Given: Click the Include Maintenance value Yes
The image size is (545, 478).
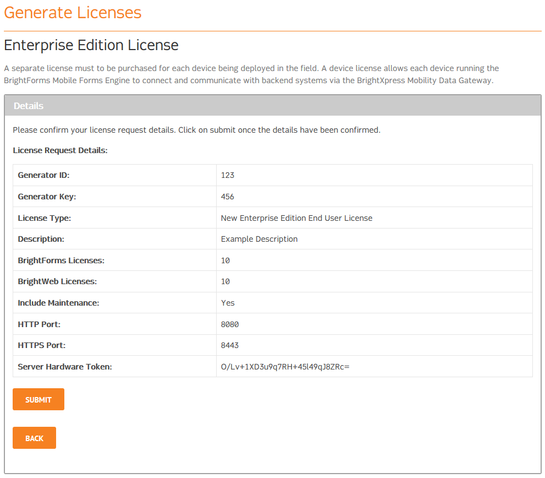Looking at the screenshot, I should pyautogui.click(x=228, y=303).
